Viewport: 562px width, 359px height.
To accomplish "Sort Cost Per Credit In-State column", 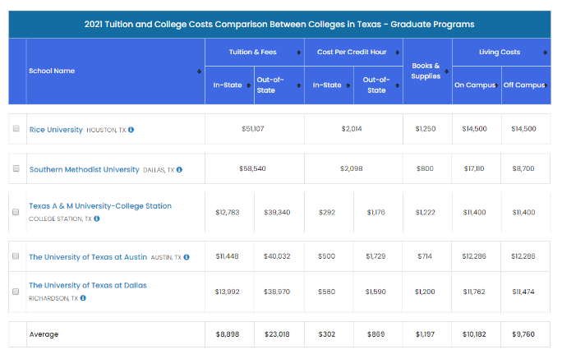I will 348,85.
